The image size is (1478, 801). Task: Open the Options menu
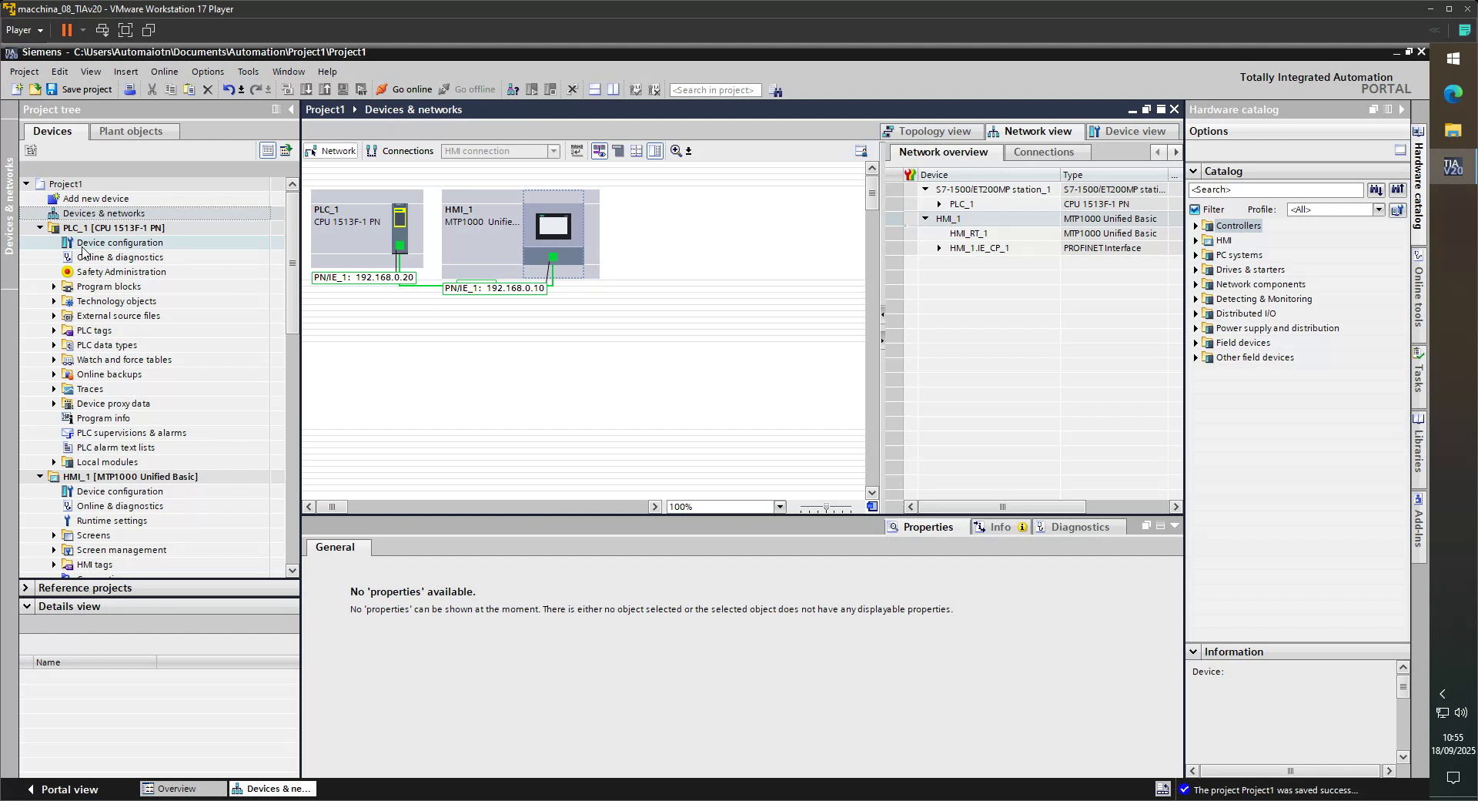(x=207, y=71)
